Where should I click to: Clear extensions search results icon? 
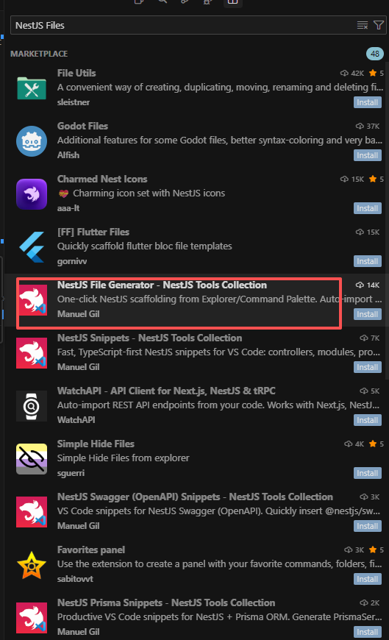(363, 25)
